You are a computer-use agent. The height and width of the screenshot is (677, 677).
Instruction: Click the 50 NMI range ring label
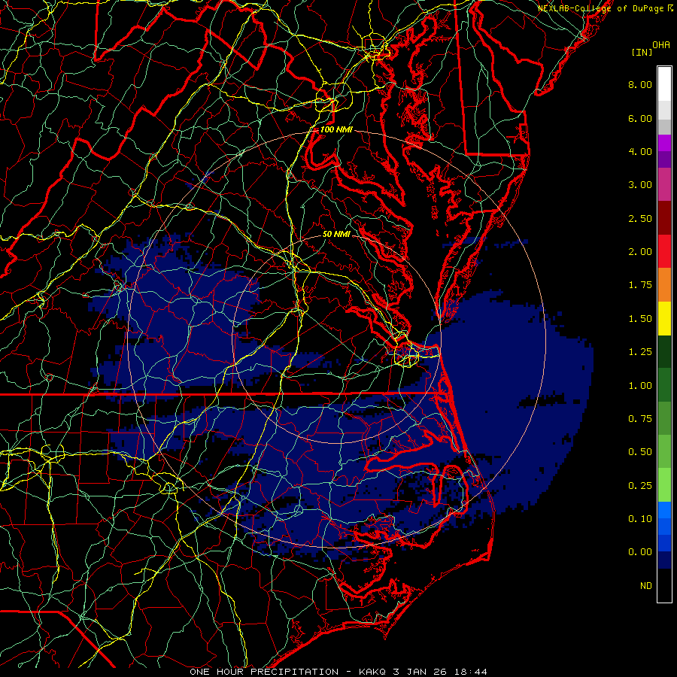[336, 234]
